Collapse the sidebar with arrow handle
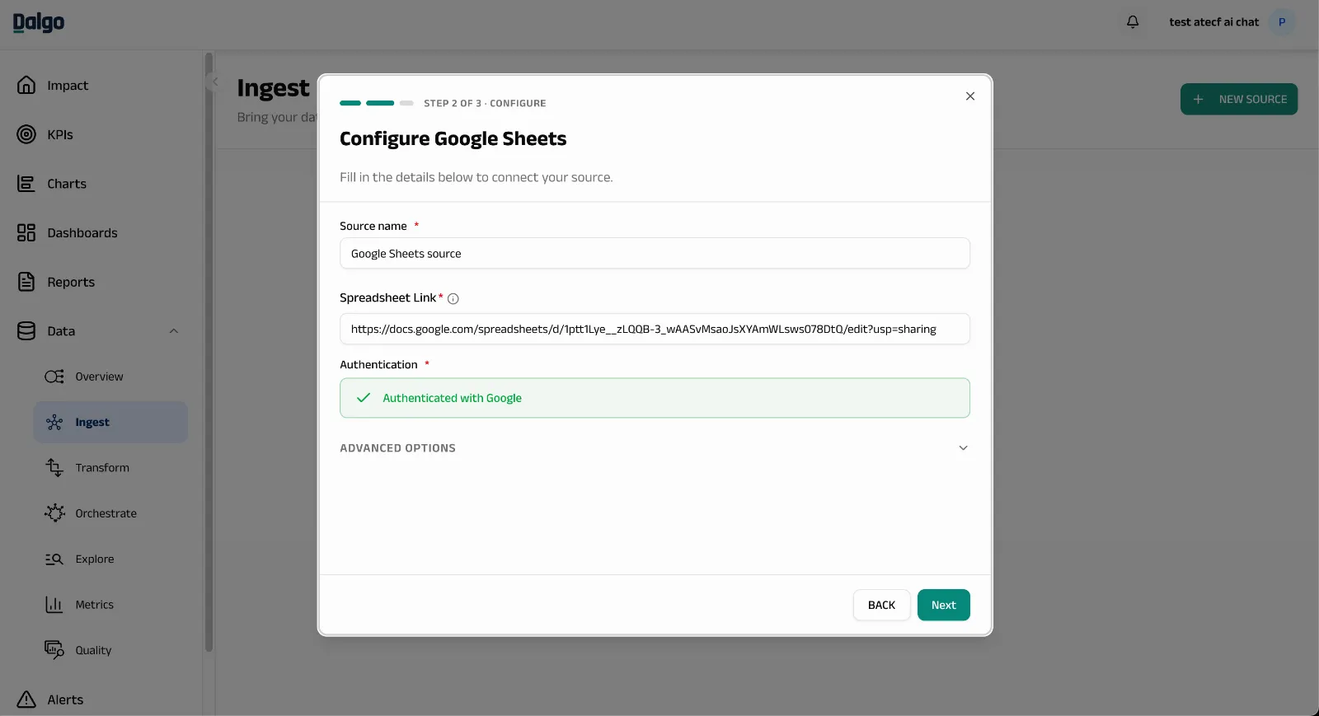Screen dimensions: 1319x716 tap(214, 81)
